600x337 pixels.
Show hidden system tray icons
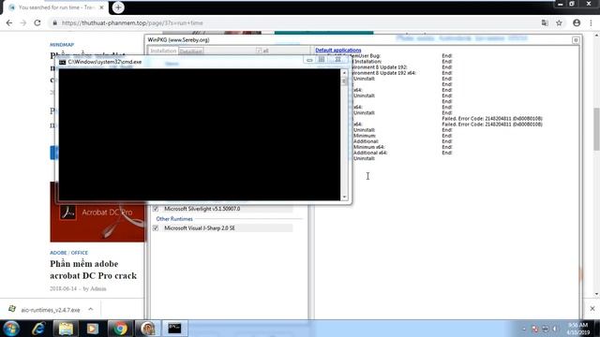[x=524, y=329]
